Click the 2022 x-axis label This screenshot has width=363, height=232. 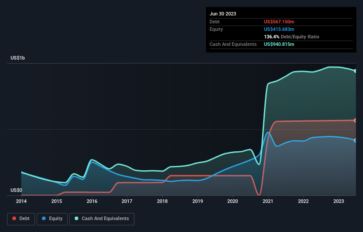coord(303,201)
